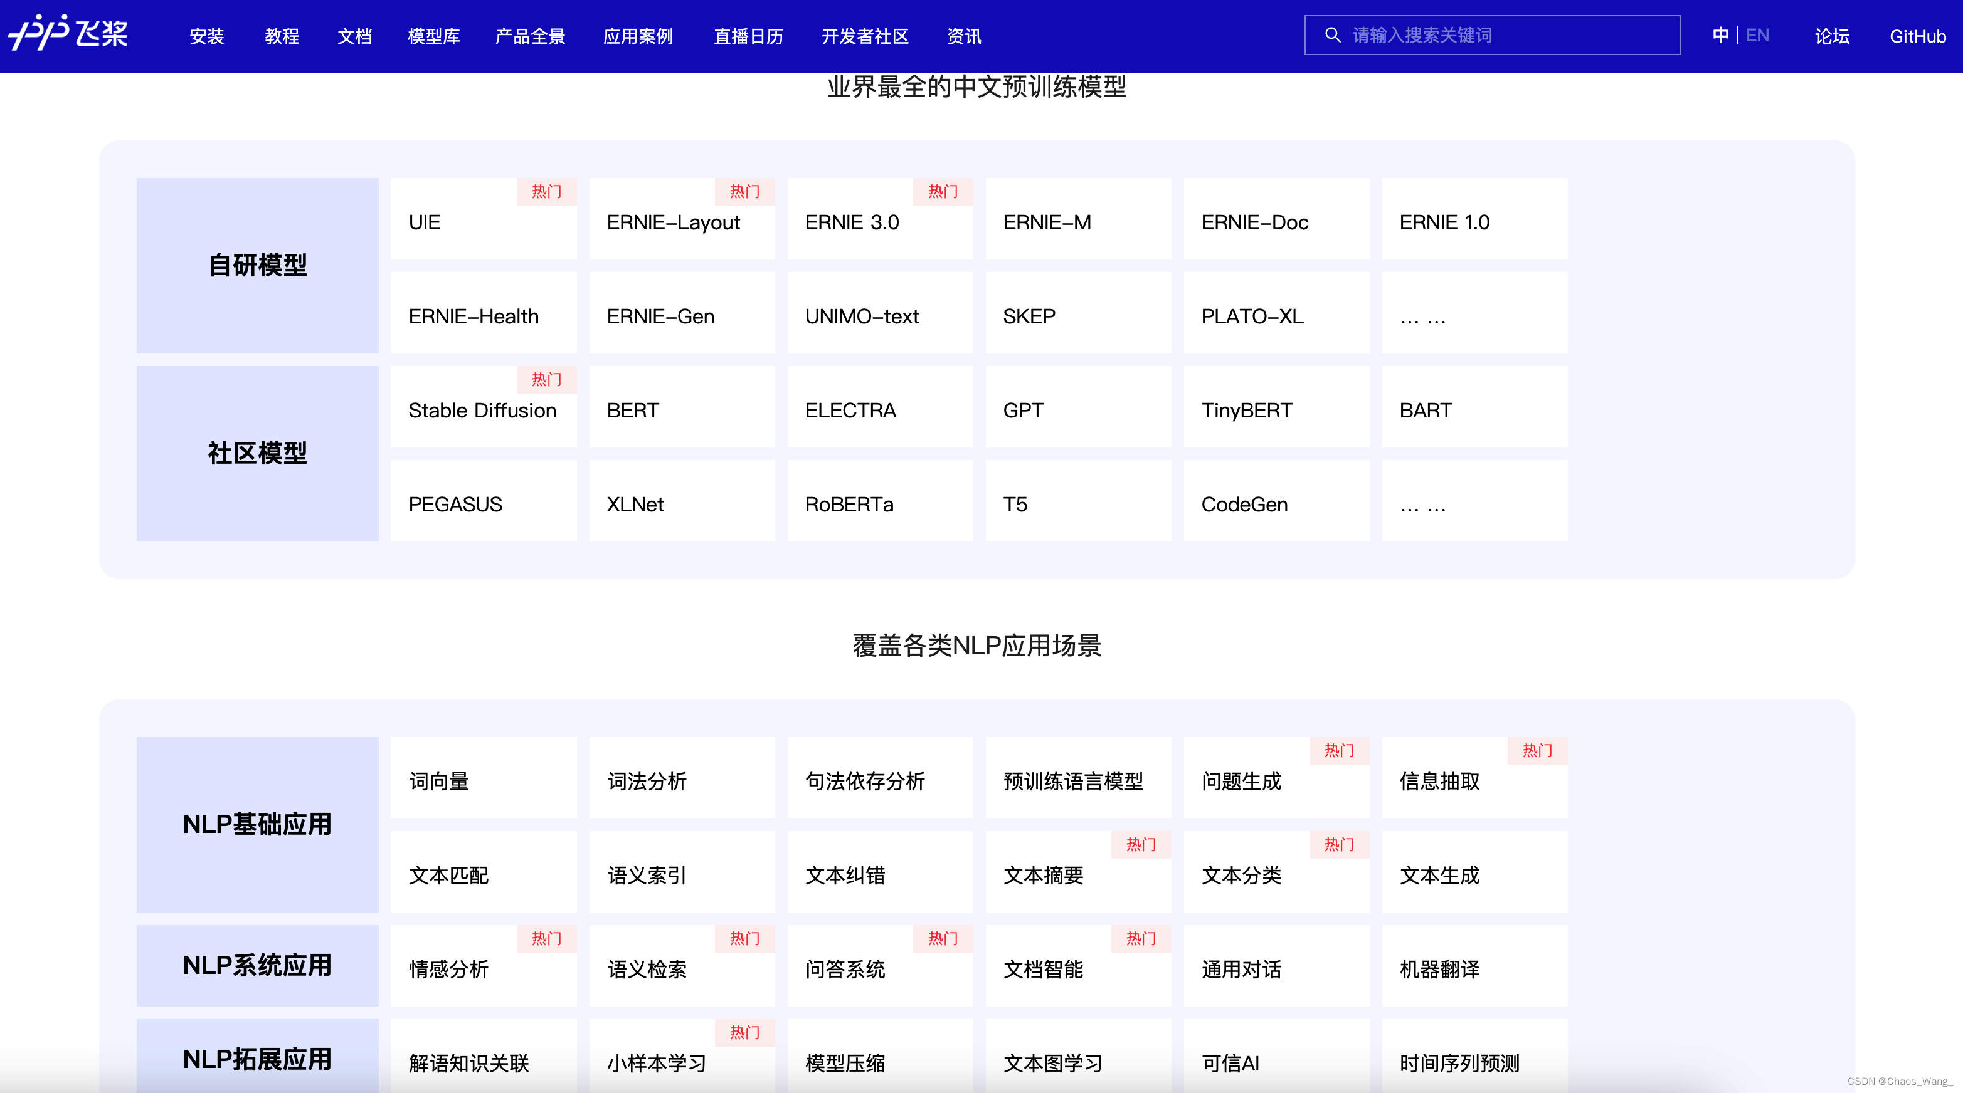Click the 热门 badge on 问题生成

tap(1339, 750)
